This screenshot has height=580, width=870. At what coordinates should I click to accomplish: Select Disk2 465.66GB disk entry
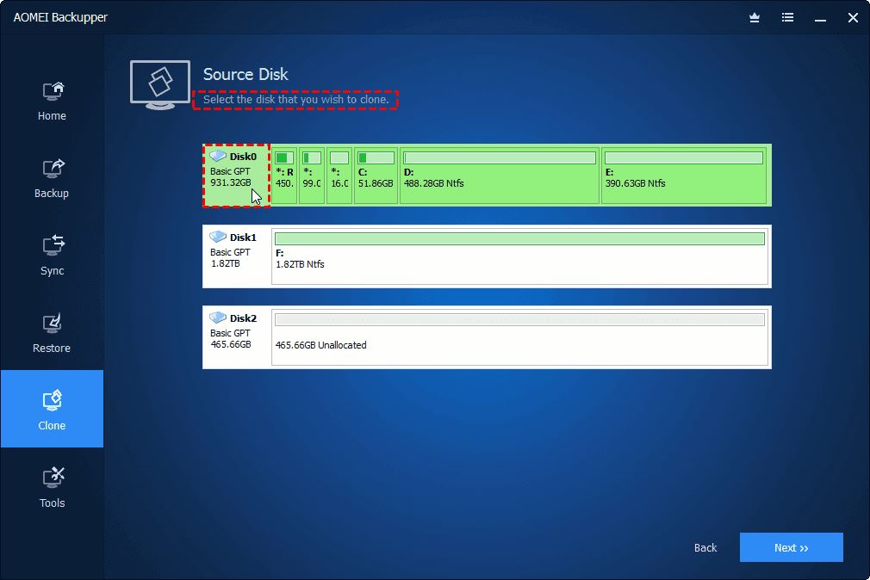pyautogui.click(x=236, y=337)
